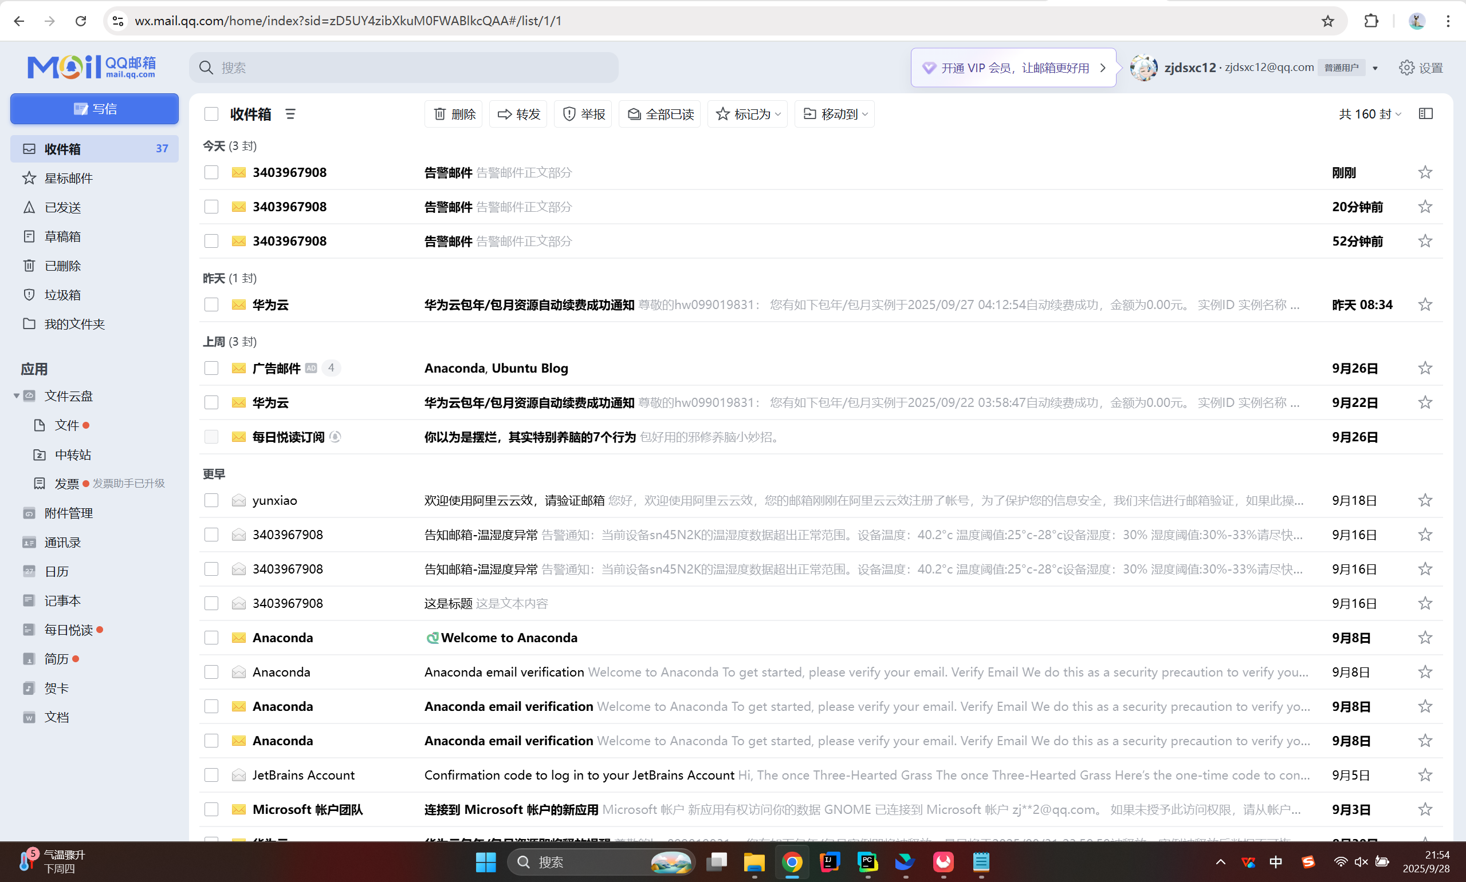Collapse the 文件云盘 tree
Viewport: 1466px width, 882px height.
coord(17,396)
